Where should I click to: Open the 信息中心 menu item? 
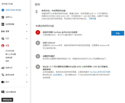9,17
